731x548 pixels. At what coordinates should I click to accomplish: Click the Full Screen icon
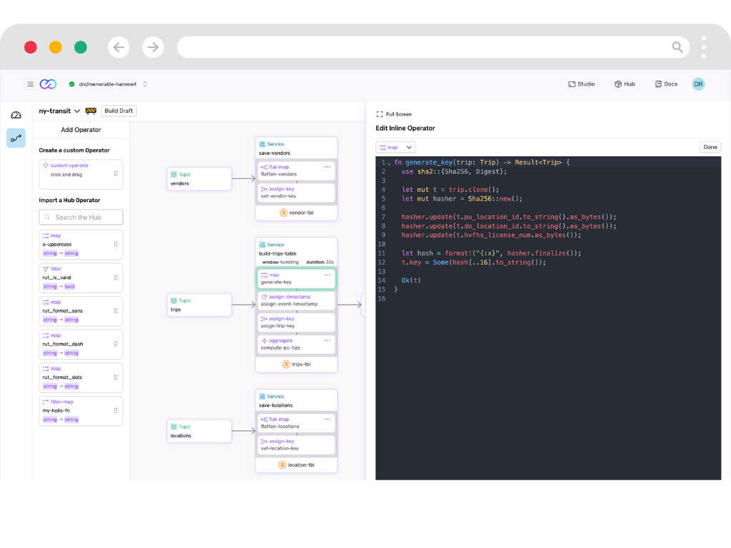pyautogui.click(x=380, y=114)
